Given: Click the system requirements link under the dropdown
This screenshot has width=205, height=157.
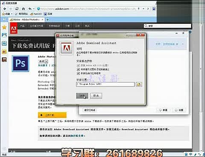Looking at the screenshot, I should [x=43, y=65].
